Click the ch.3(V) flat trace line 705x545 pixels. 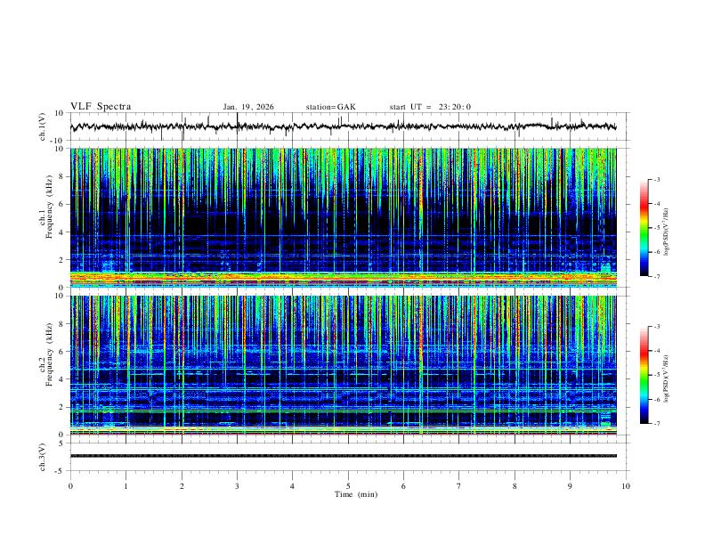[x=344, y=456]
